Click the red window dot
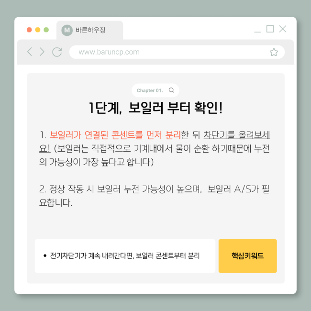Image resolution: width=311 pixels, height=311 pixels. (29, 30)
